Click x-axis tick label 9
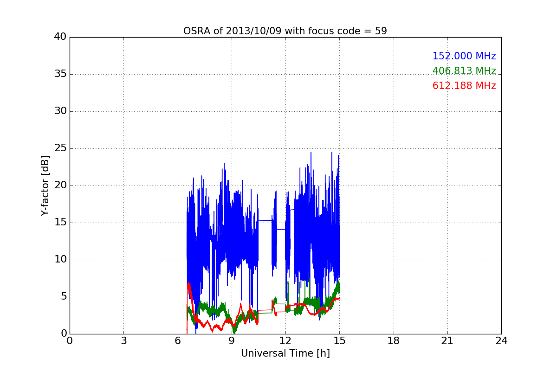 [x=232, y=341]
